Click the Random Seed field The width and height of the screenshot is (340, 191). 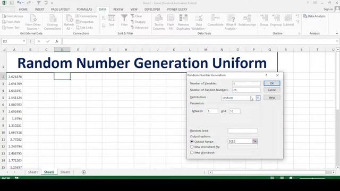[x=243, y=131]
